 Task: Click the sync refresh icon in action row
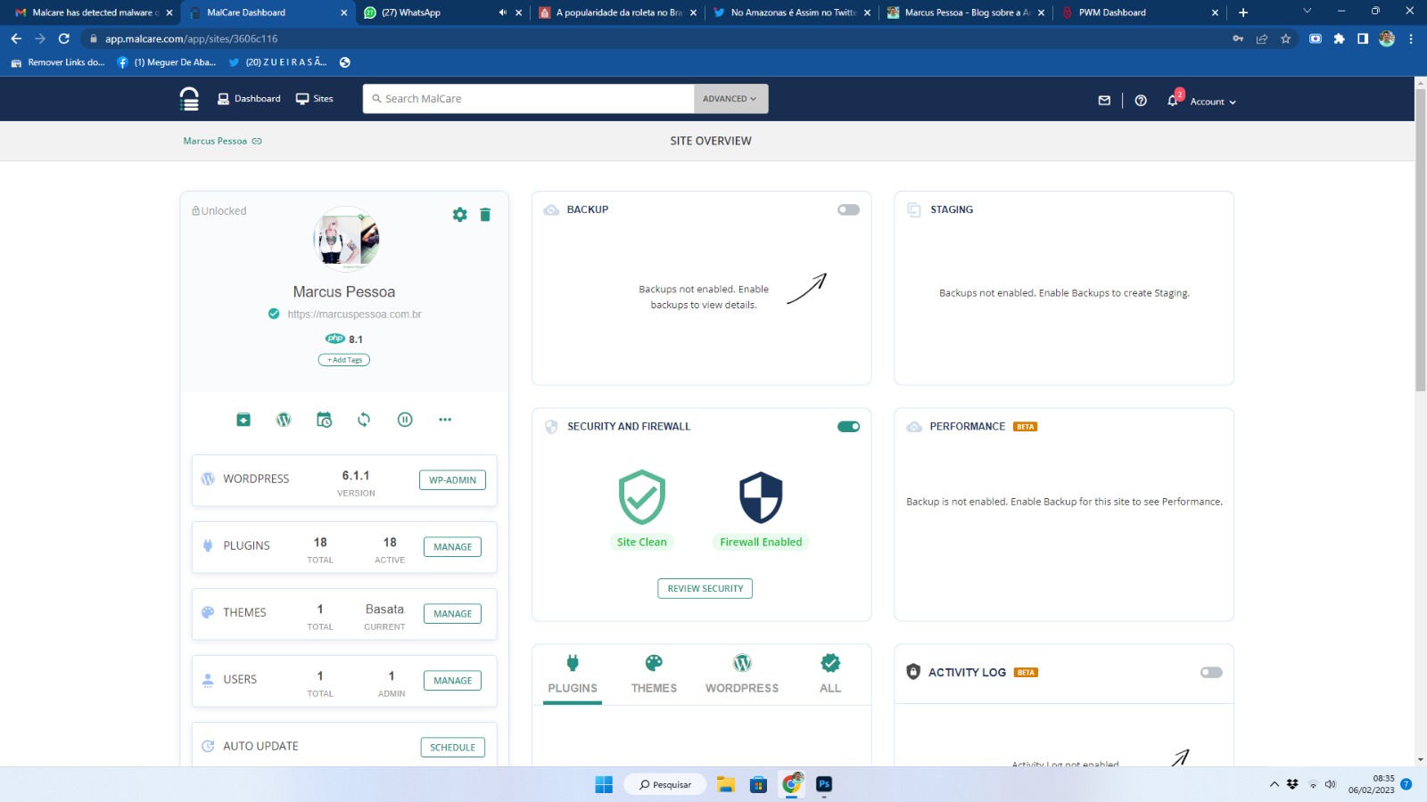[x=364, y=420]
